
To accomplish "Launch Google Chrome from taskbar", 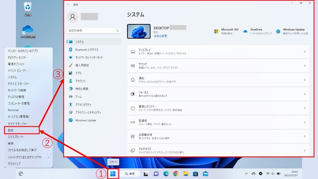I will coord(176,174).
